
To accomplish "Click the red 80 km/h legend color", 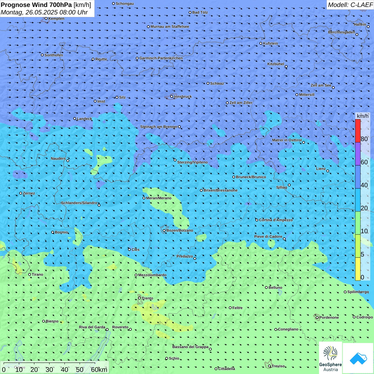I will pos(358,131).
